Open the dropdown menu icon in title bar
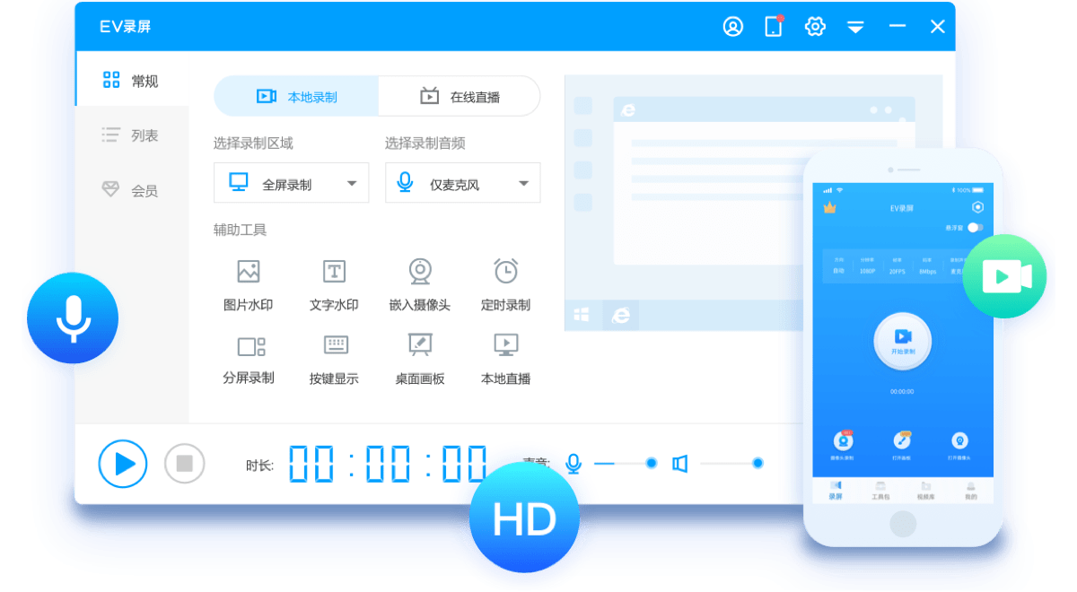The image size is (1077, 592). point(855,27)
